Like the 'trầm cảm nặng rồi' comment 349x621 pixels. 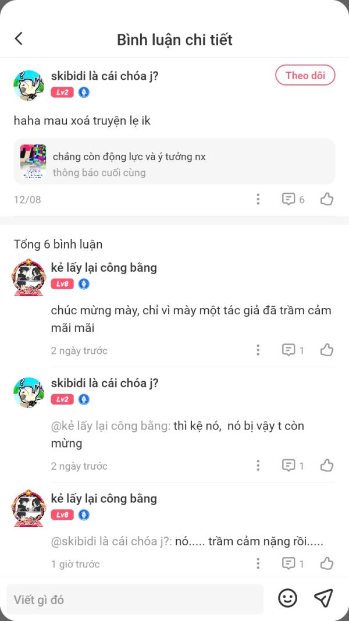click(x=327, y=563)
